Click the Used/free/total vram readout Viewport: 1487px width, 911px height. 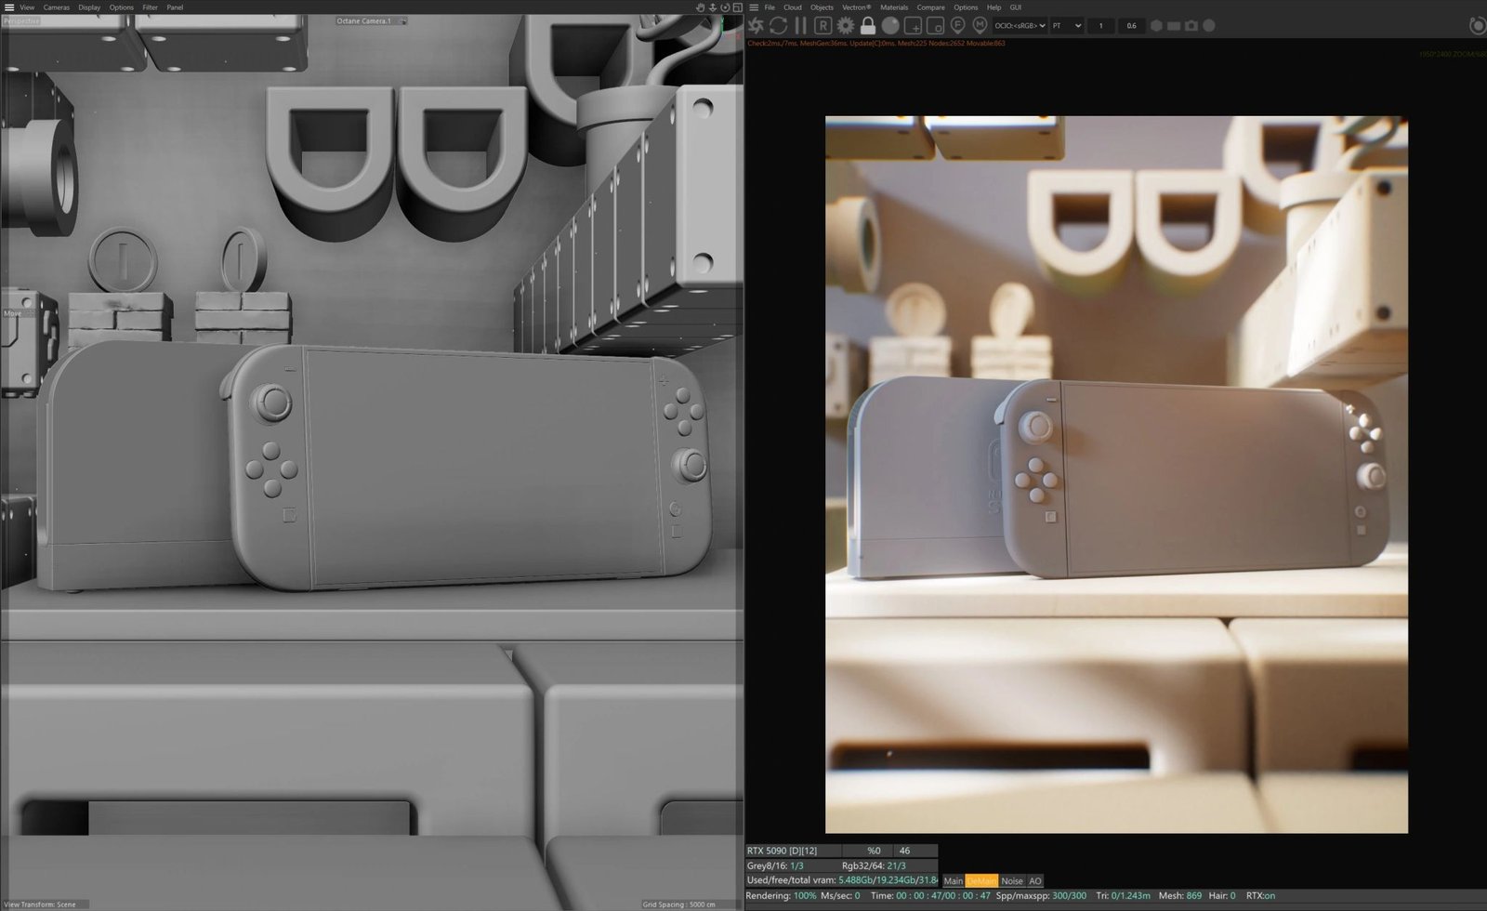(842, 879)
